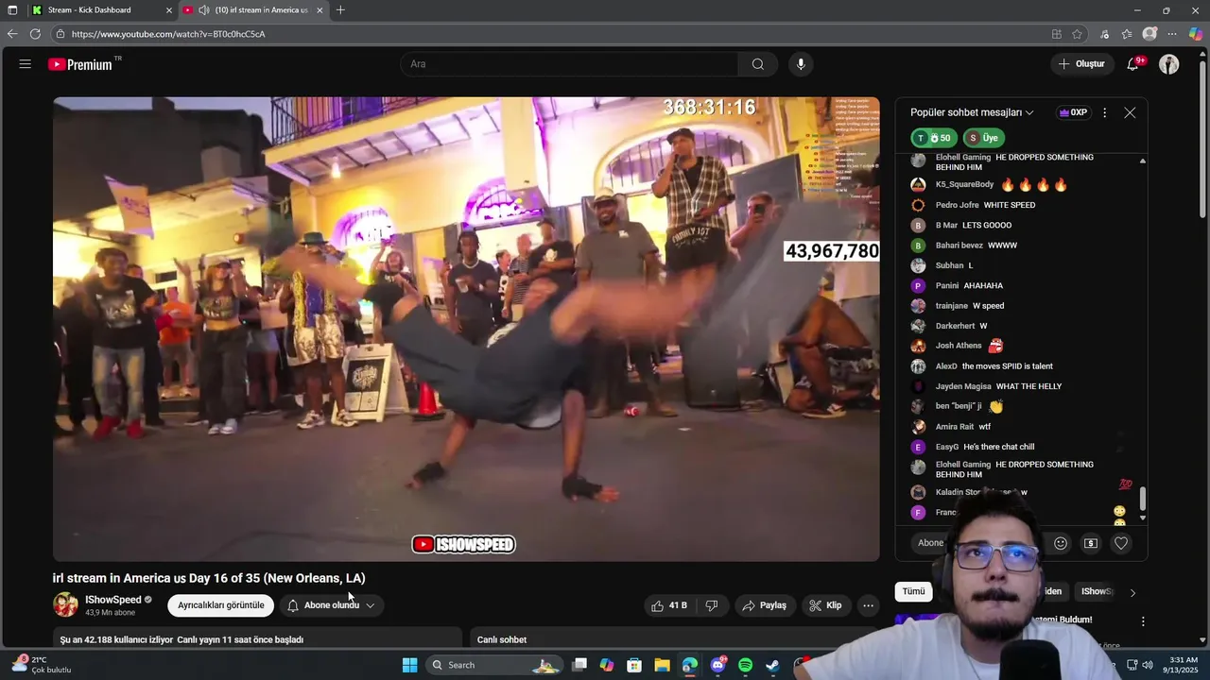Open Steam from the taskbar

point(772,665)
